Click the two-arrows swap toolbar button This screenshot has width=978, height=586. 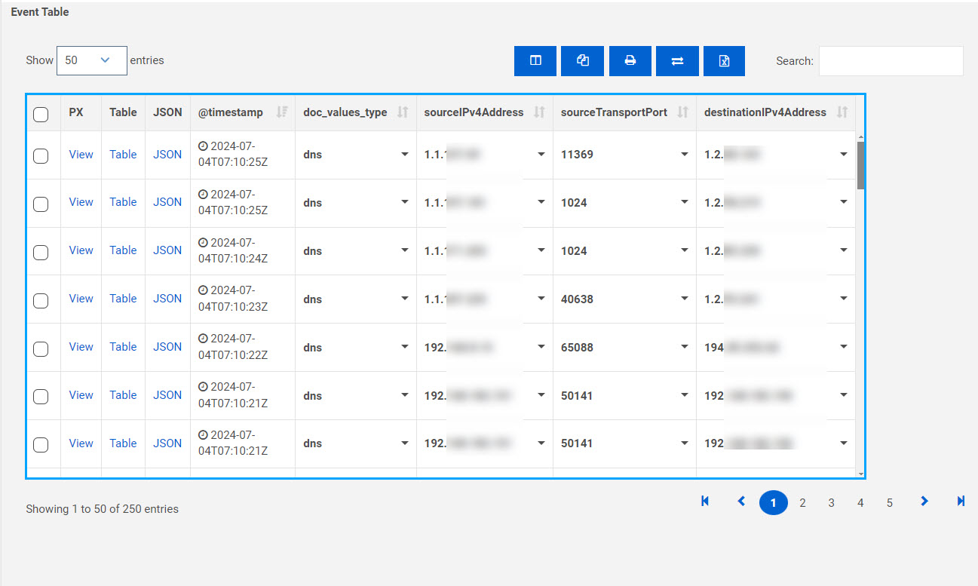pyautogui.click(x=677, y=61)
